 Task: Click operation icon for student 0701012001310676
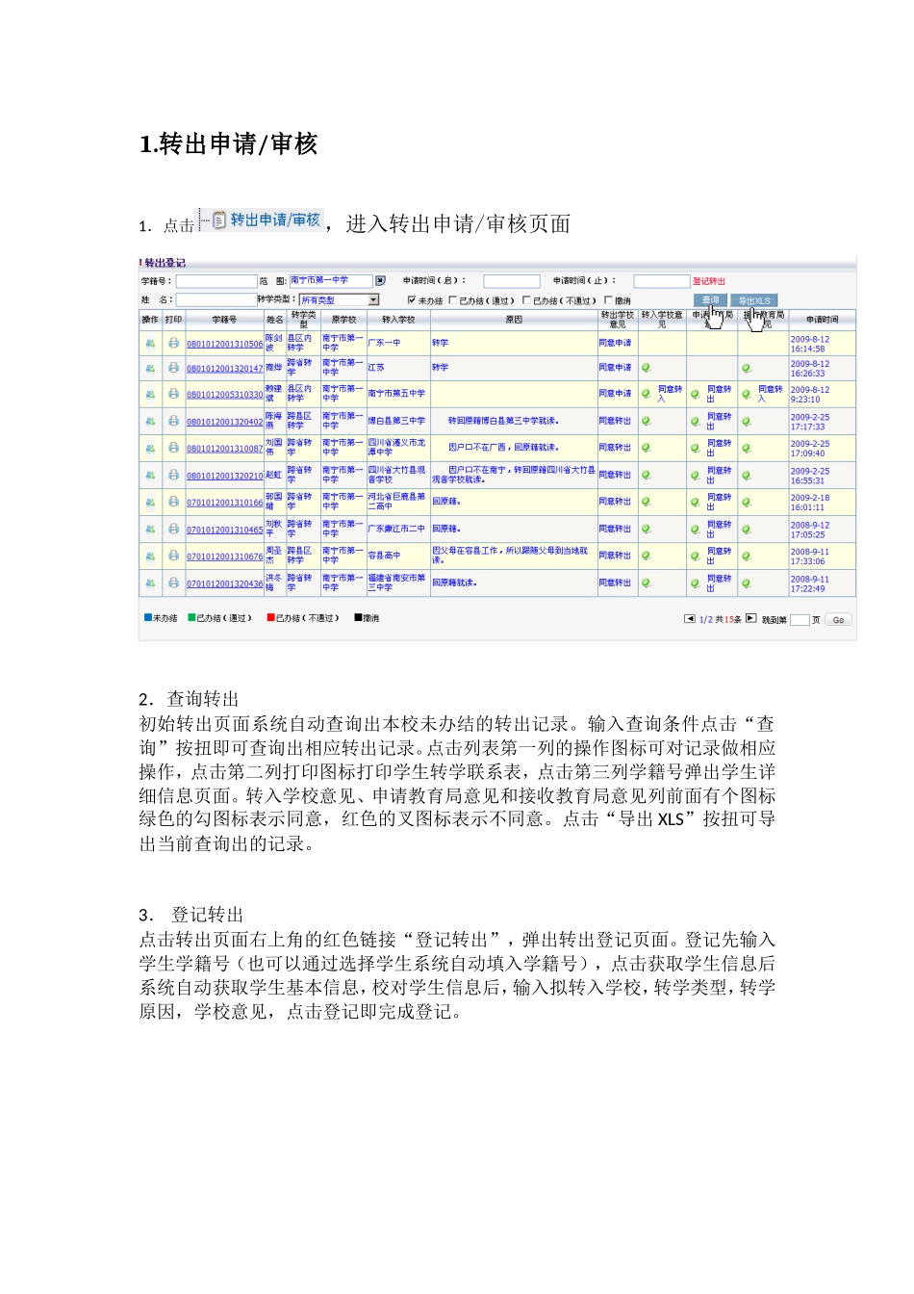pyautogui.click(x=150, y=556)
